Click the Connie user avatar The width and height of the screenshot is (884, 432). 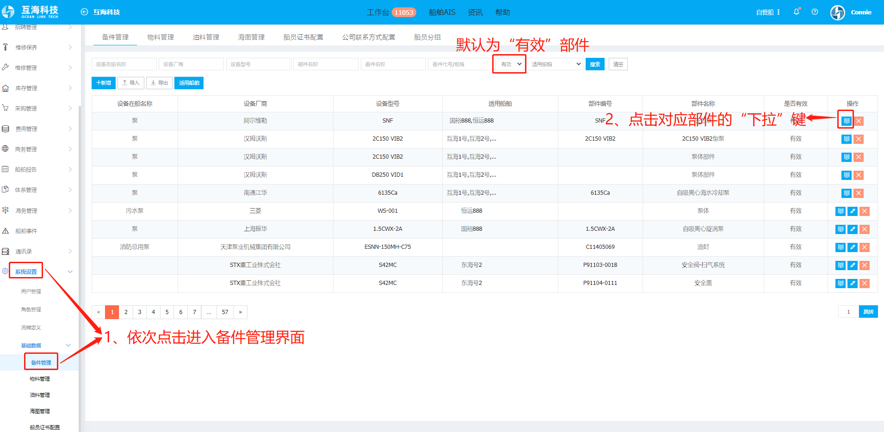838,12
